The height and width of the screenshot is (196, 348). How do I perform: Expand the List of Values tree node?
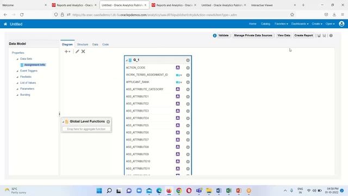click(x=17, y=83)
